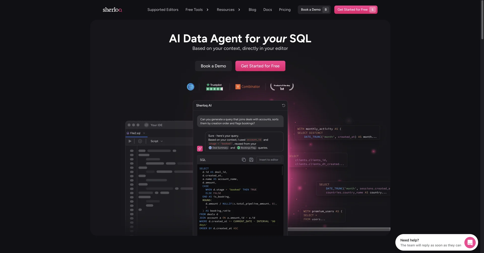Expand the Script dropdown in the IDE
Image resolution: width=484 pixels, height=253 pixels.
[x=156, y=141]
